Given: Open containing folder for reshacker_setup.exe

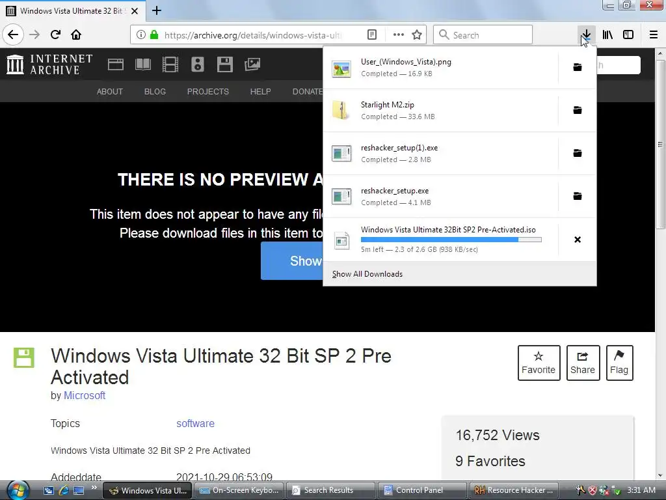Looking at the screenshot, I should (x=578, y=196).
